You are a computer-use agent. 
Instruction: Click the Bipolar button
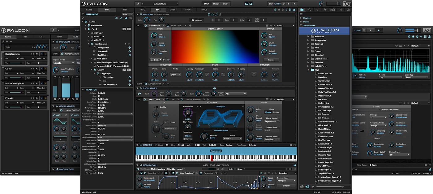click(286, 186)
